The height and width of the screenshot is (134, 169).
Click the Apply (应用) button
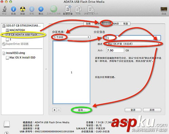(x=152, y=110)
